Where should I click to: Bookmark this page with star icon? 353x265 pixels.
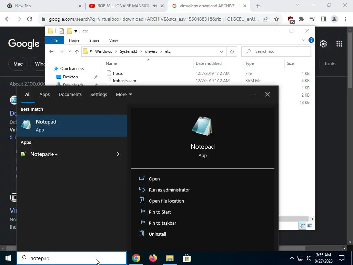276,19
